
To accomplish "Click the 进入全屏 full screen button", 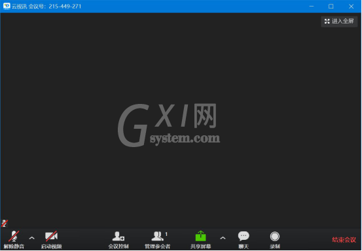I will (339, 22).
